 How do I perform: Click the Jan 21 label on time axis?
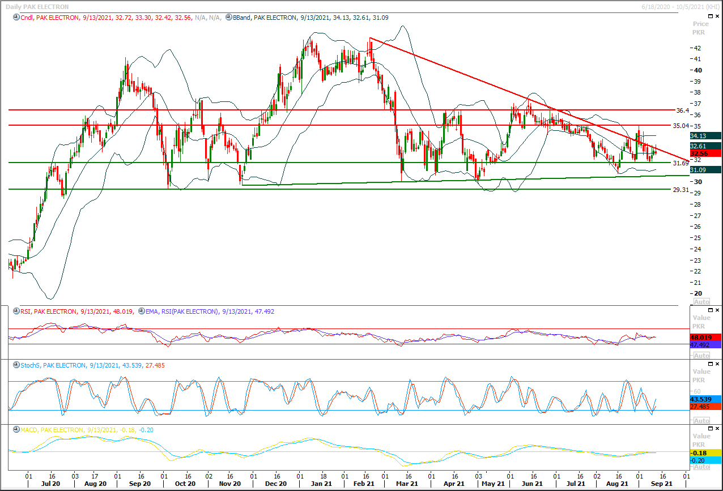321,484
